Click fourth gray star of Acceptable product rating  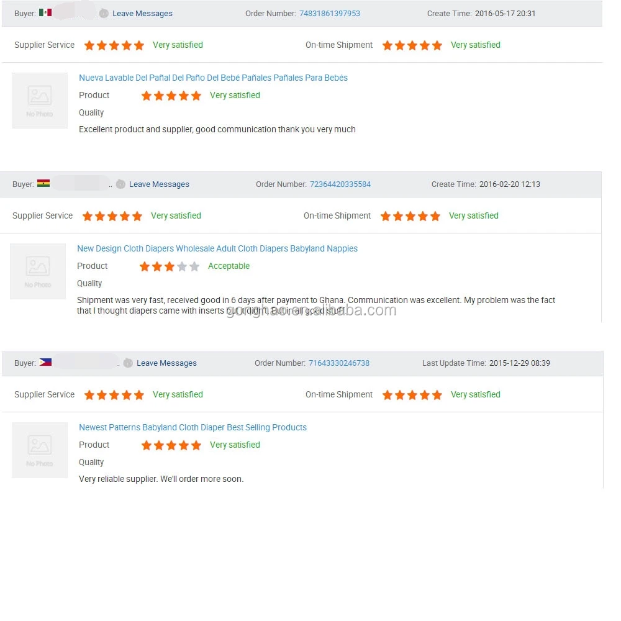[182, 266]
